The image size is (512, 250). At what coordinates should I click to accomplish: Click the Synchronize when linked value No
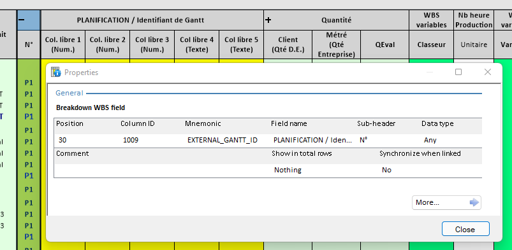coord(386,170)
